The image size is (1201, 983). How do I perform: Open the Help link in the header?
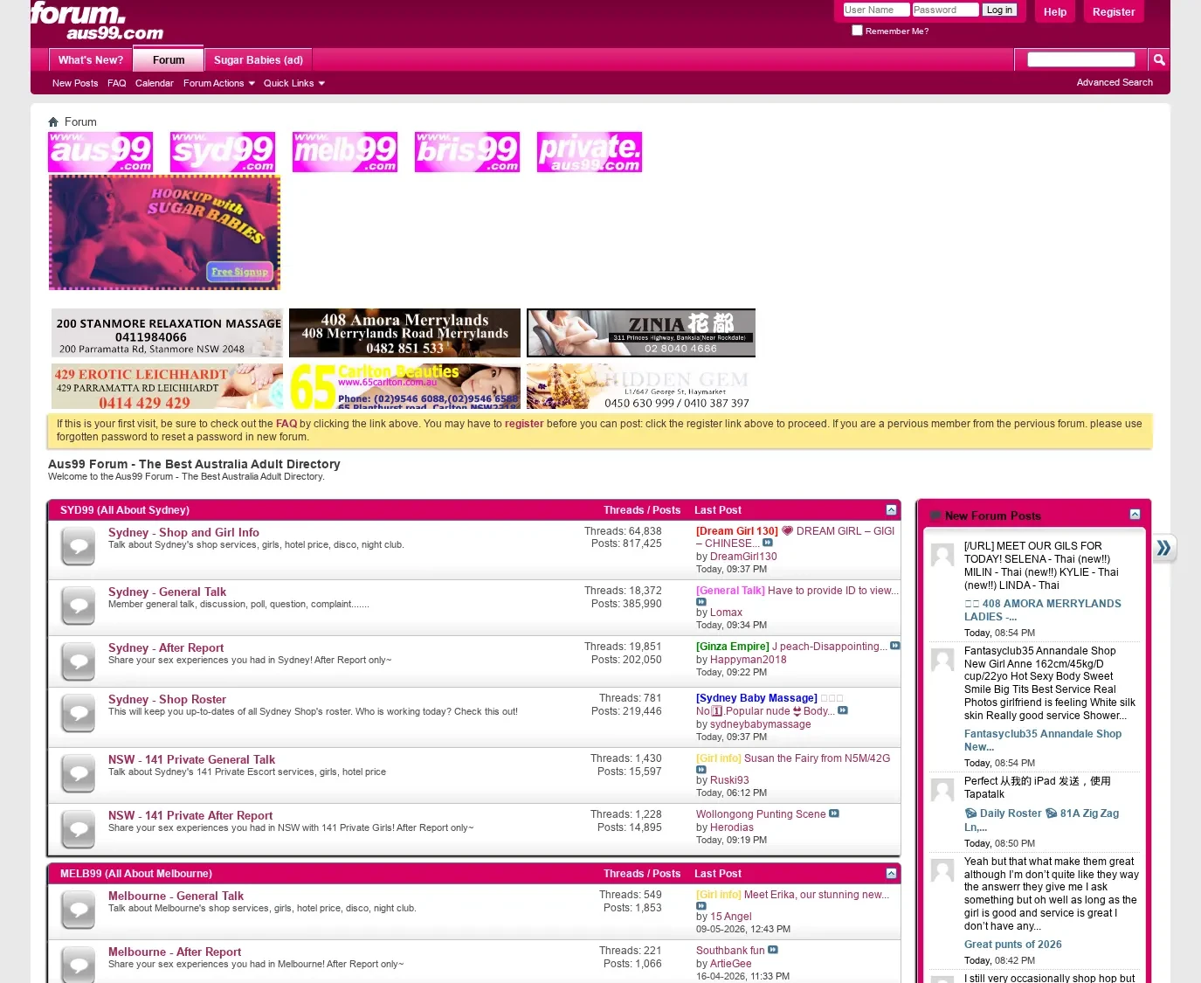click(x=1055, y=12)
